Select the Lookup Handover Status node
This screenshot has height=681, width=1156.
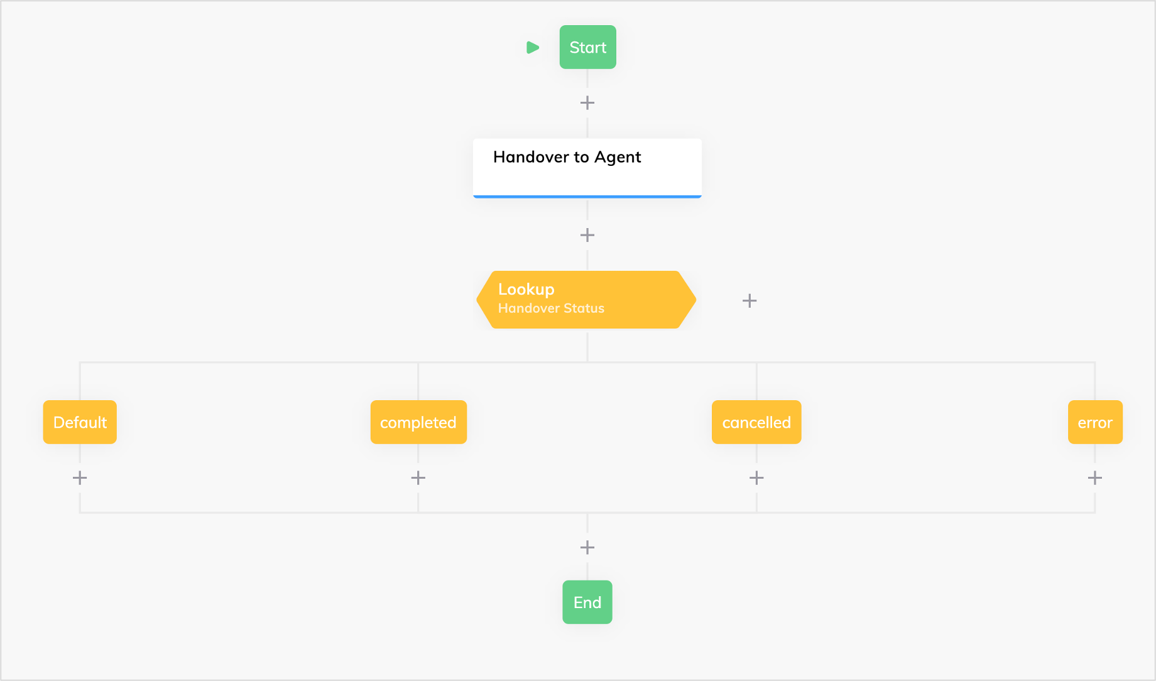[x=587, y=300]
